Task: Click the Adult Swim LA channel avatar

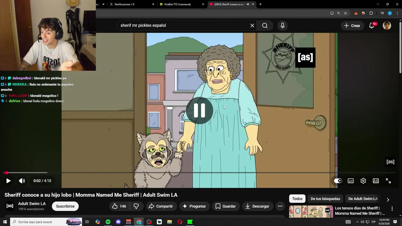Action: [10, 206]
